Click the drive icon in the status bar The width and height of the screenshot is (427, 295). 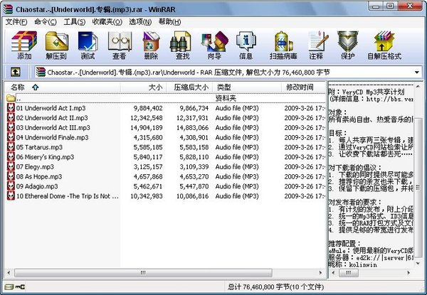[9, 286]
